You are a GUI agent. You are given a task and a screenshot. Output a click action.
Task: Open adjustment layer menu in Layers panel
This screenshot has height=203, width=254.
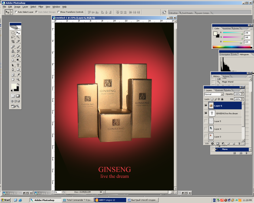click(223, 144)
